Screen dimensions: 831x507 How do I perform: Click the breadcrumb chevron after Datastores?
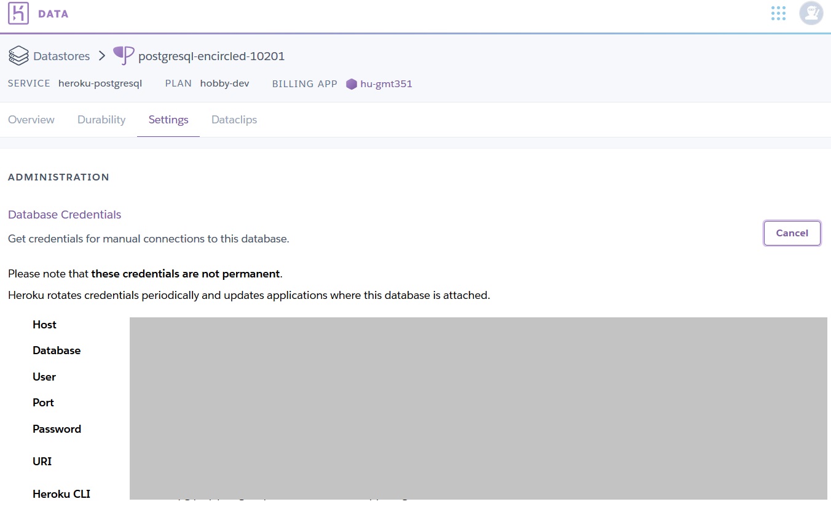pos(102,56)
